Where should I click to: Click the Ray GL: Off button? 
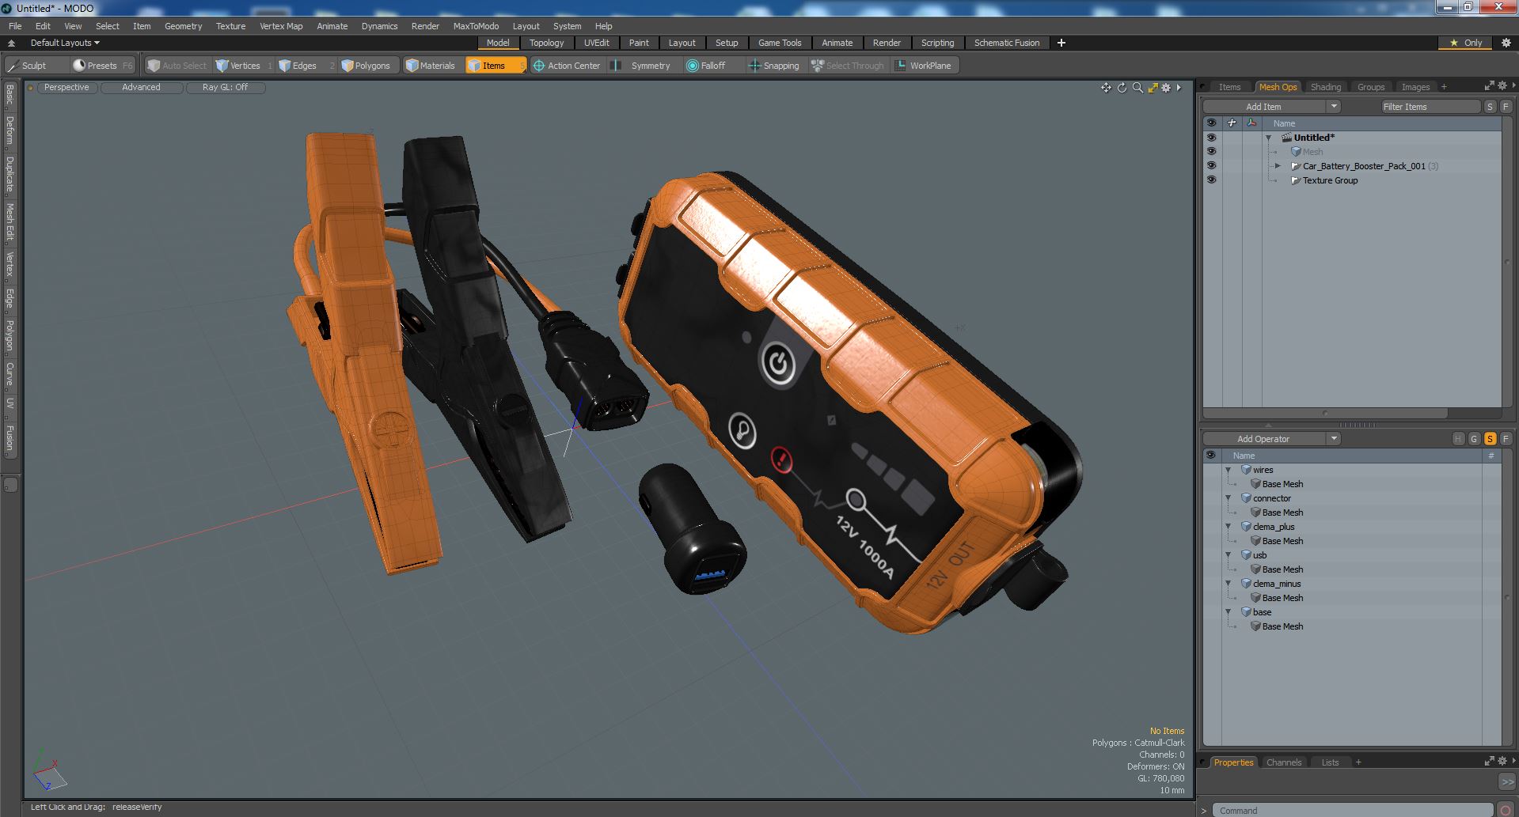pos(225,88)
